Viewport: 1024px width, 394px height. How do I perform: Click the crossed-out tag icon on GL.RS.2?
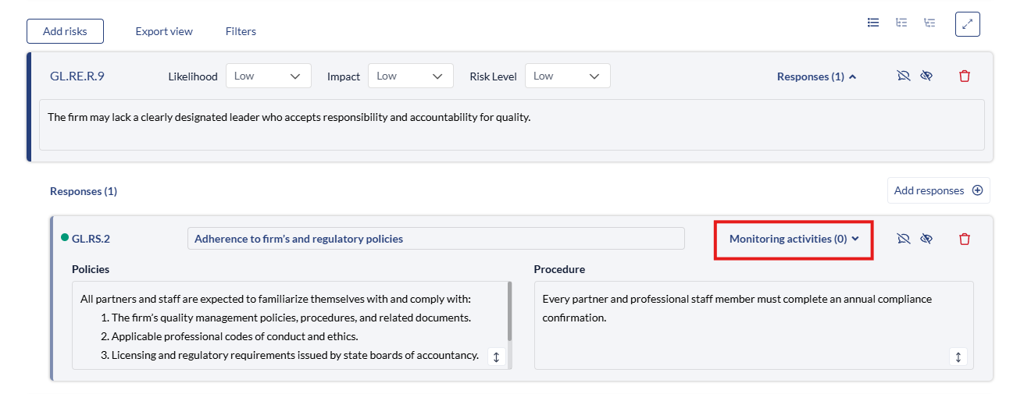tap(904, 239)
